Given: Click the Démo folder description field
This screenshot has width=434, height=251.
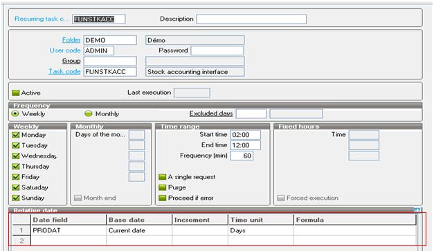Looking at the screenshot, I should [x=195, y=40].
